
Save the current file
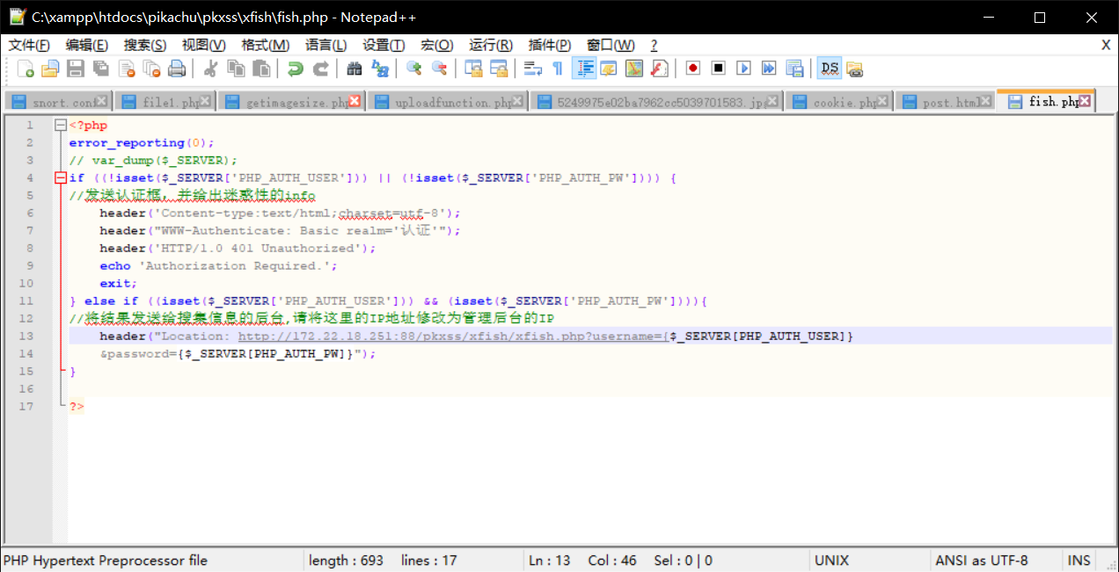point(76,69)
